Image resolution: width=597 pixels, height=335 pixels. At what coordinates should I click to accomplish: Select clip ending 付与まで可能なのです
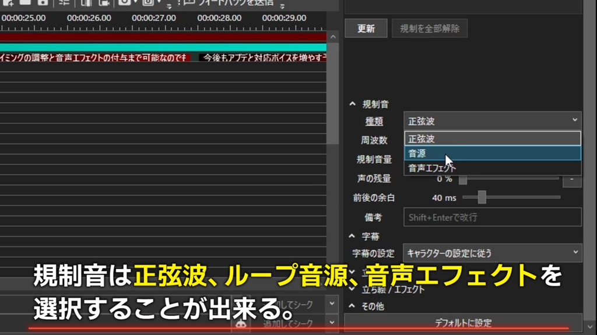[x=95, y=58]
